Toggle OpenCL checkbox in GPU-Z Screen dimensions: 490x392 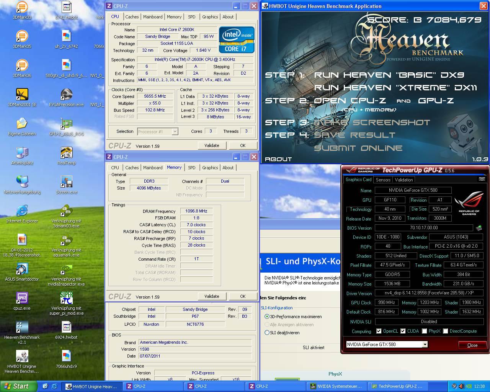click(379, 331)
